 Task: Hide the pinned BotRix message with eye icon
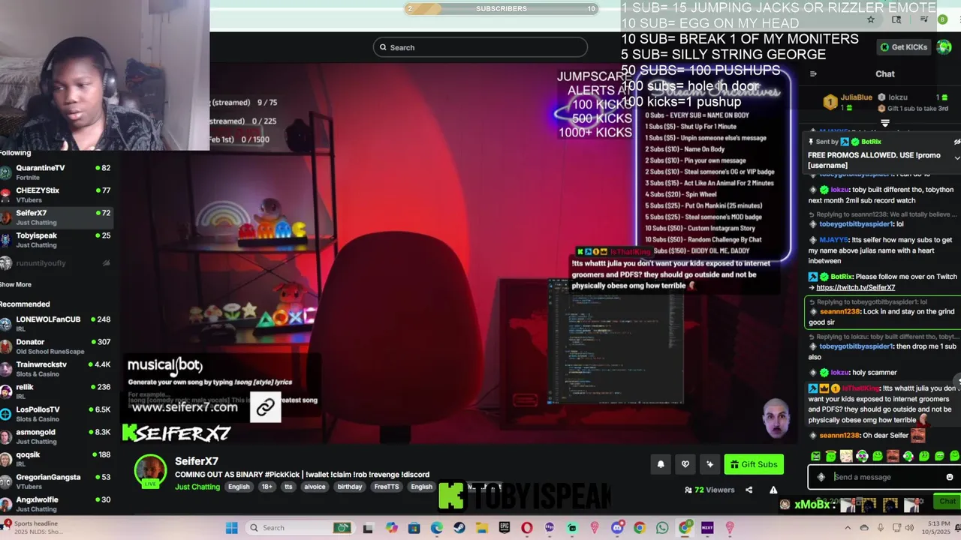[x=956, y=142]
